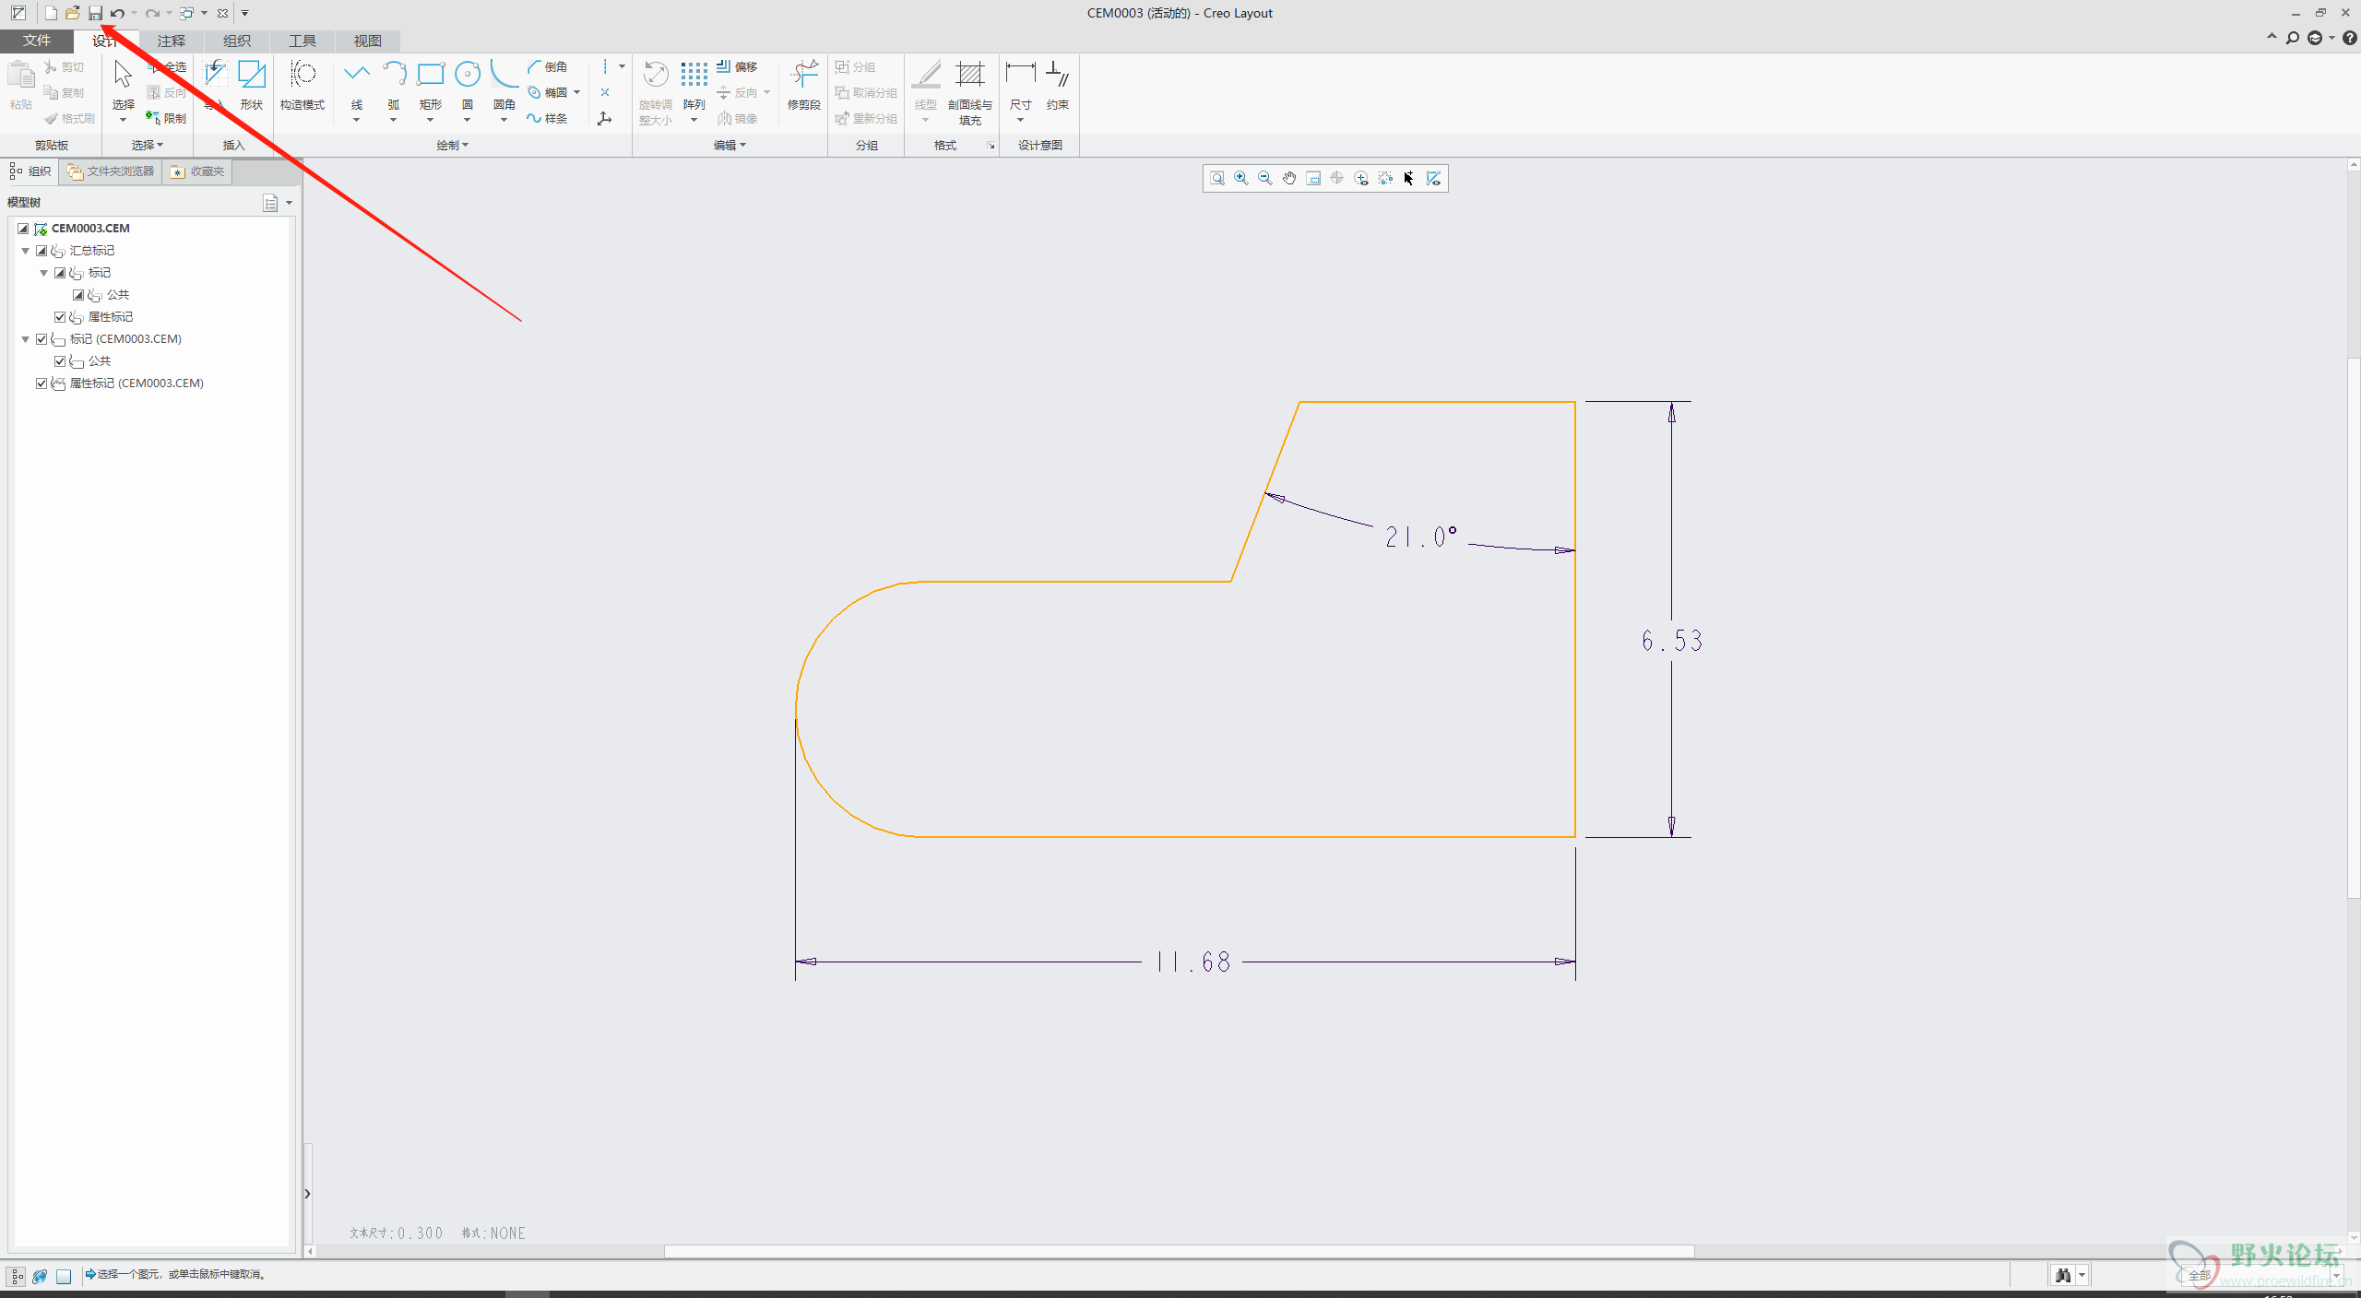
Task: Open a file with the folder icon
Action: tap(73, 13)
